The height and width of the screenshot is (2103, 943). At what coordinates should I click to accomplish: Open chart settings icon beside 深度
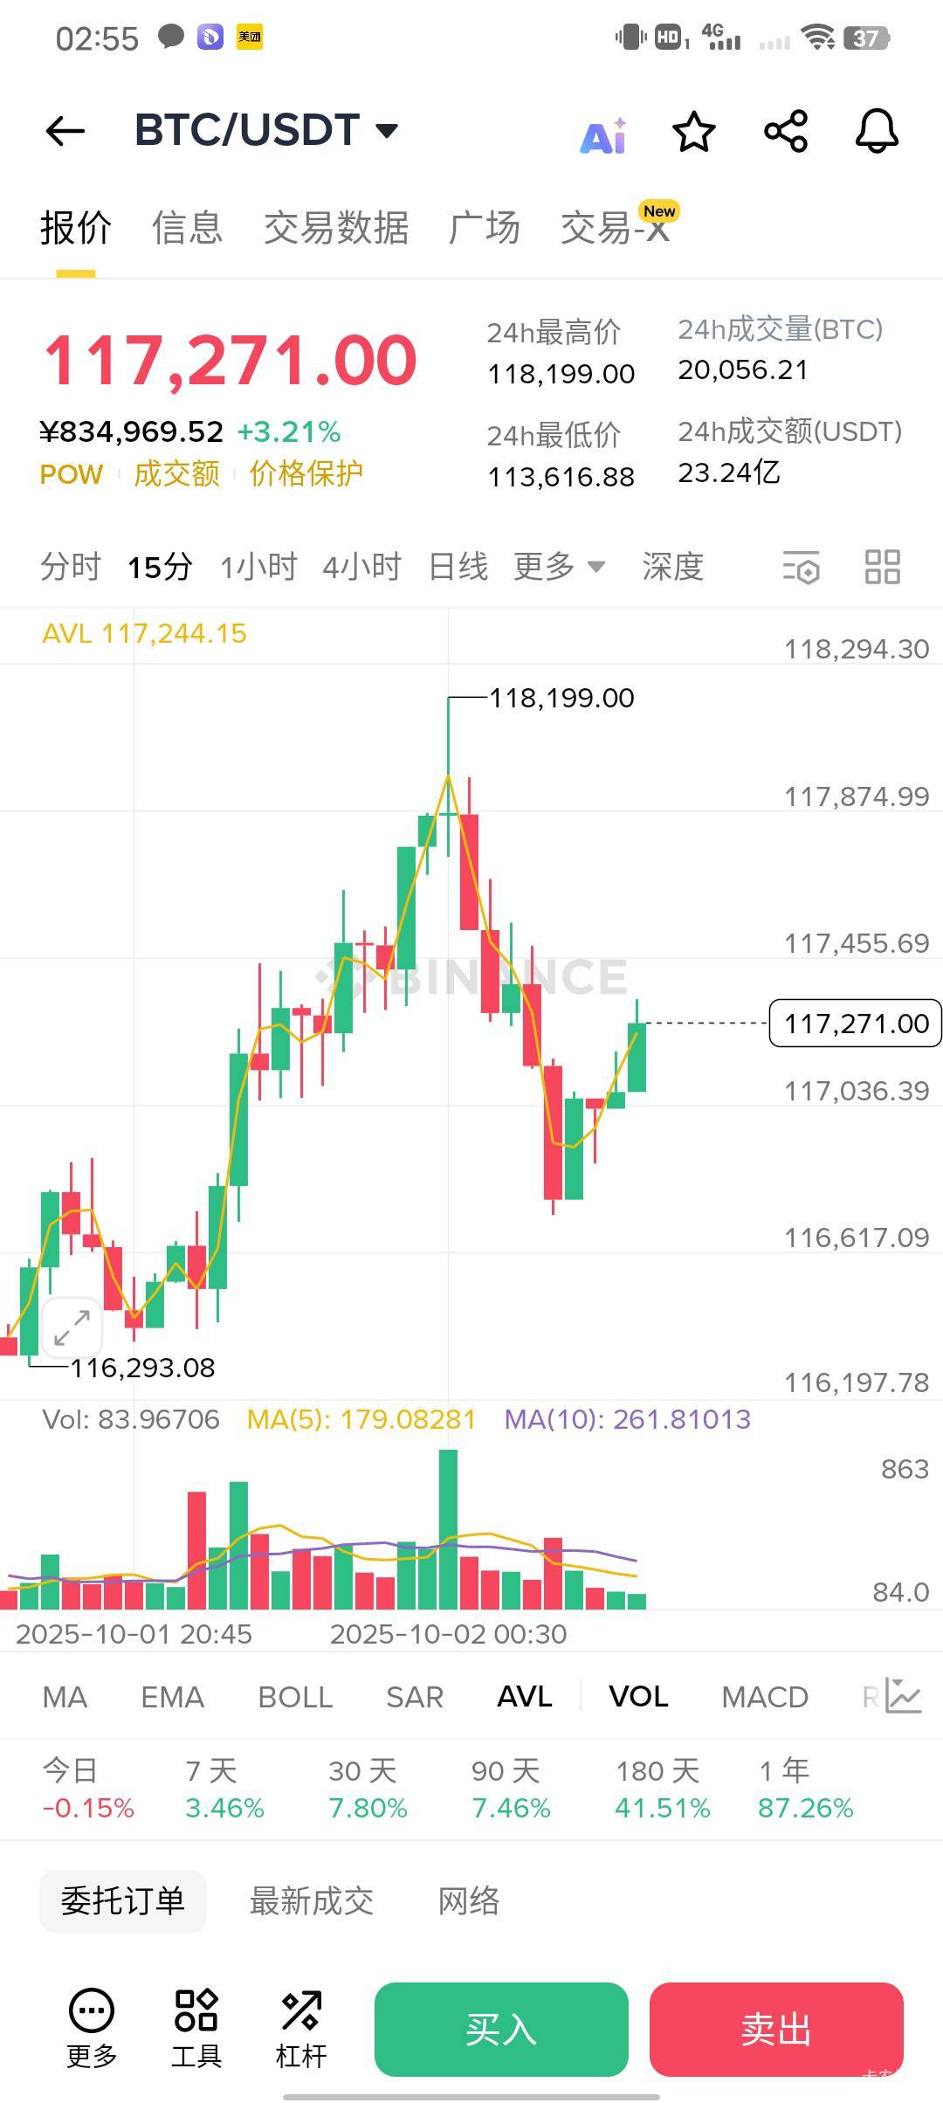click(x=801, y=567)
